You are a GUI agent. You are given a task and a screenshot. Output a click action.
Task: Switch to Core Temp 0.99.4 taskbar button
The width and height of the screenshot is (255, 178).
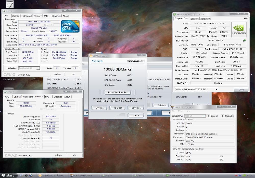(84, 175)
